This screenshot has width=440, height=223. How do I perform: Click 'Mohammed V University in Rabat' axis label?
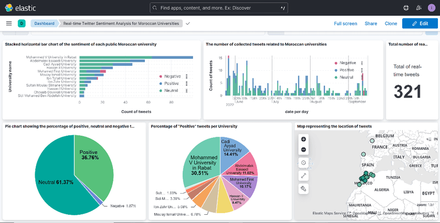[x=51, y=57]
